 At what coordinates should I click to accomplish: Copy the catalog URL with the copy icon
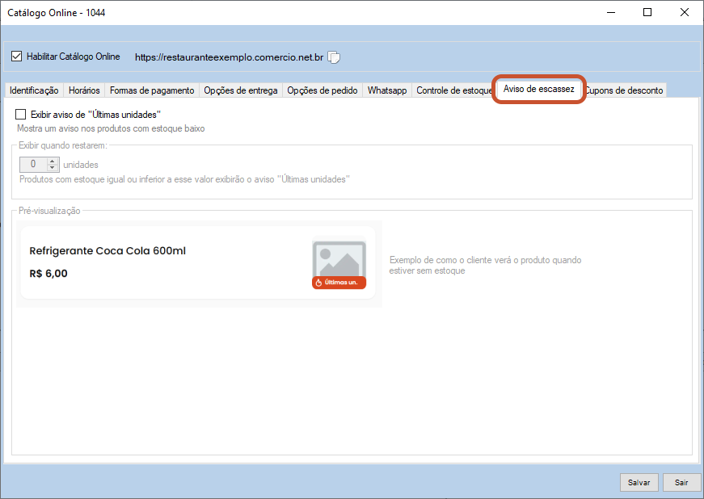pos(334,57)
